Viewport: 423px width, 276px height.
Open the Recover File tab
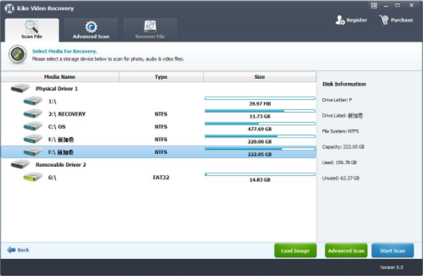coord(150,30)
